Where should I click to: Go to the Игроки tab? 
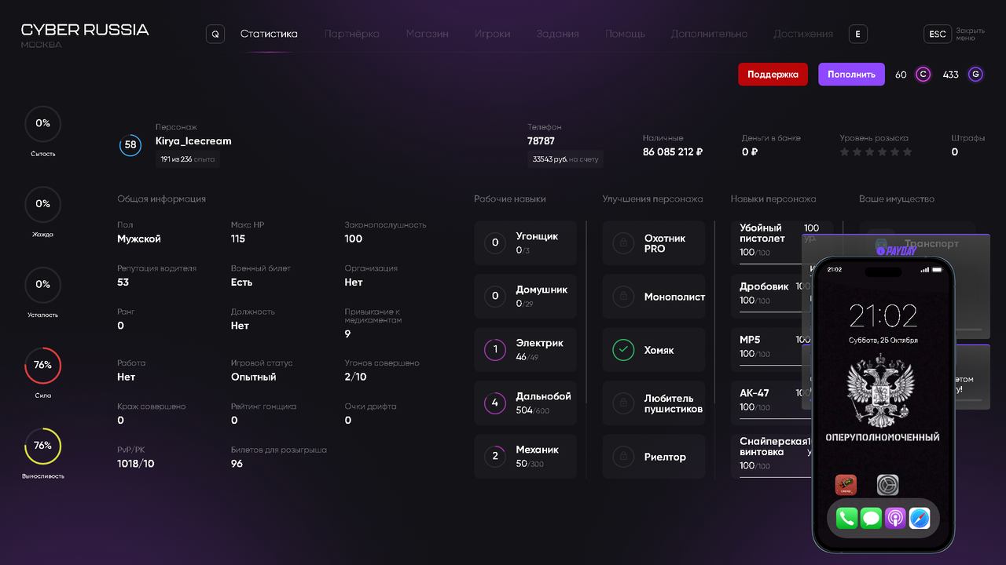click(x=493, y=35)
